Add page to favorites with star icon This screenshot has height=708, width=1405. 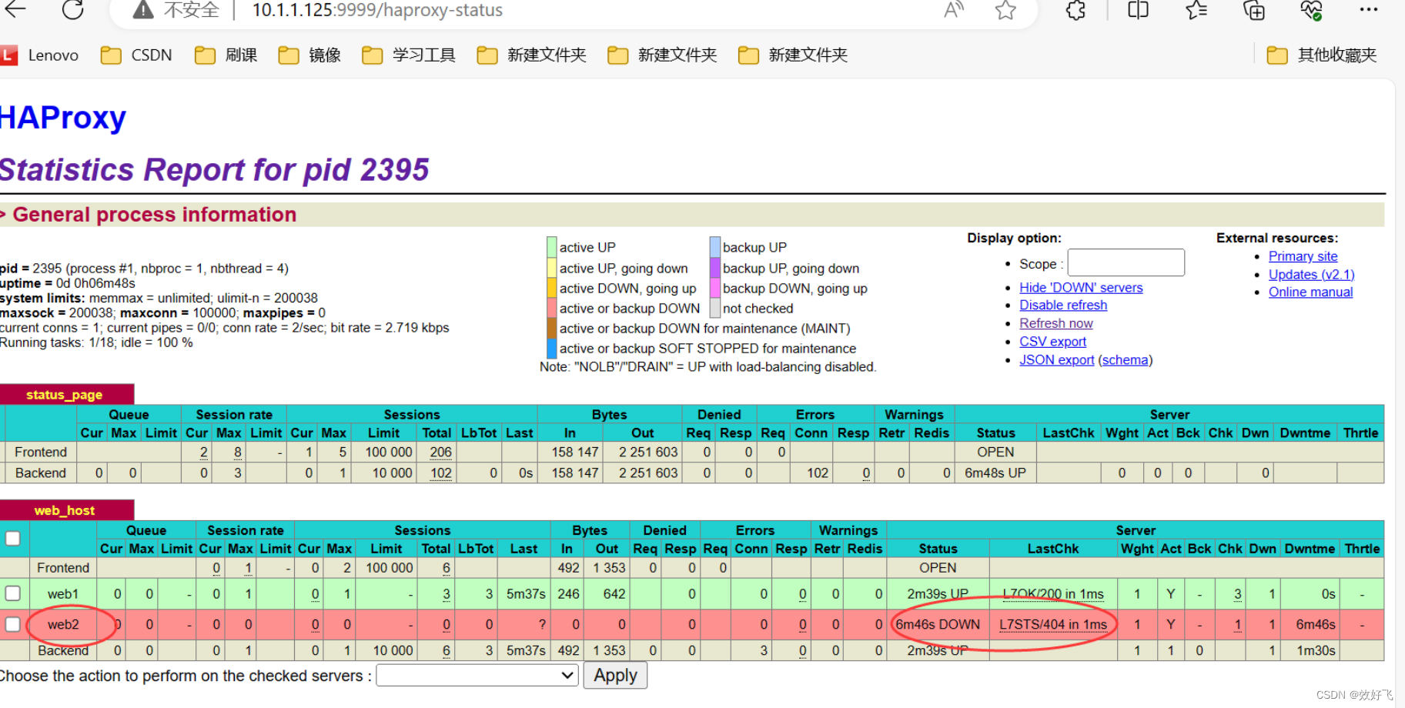pos(1005,10)
